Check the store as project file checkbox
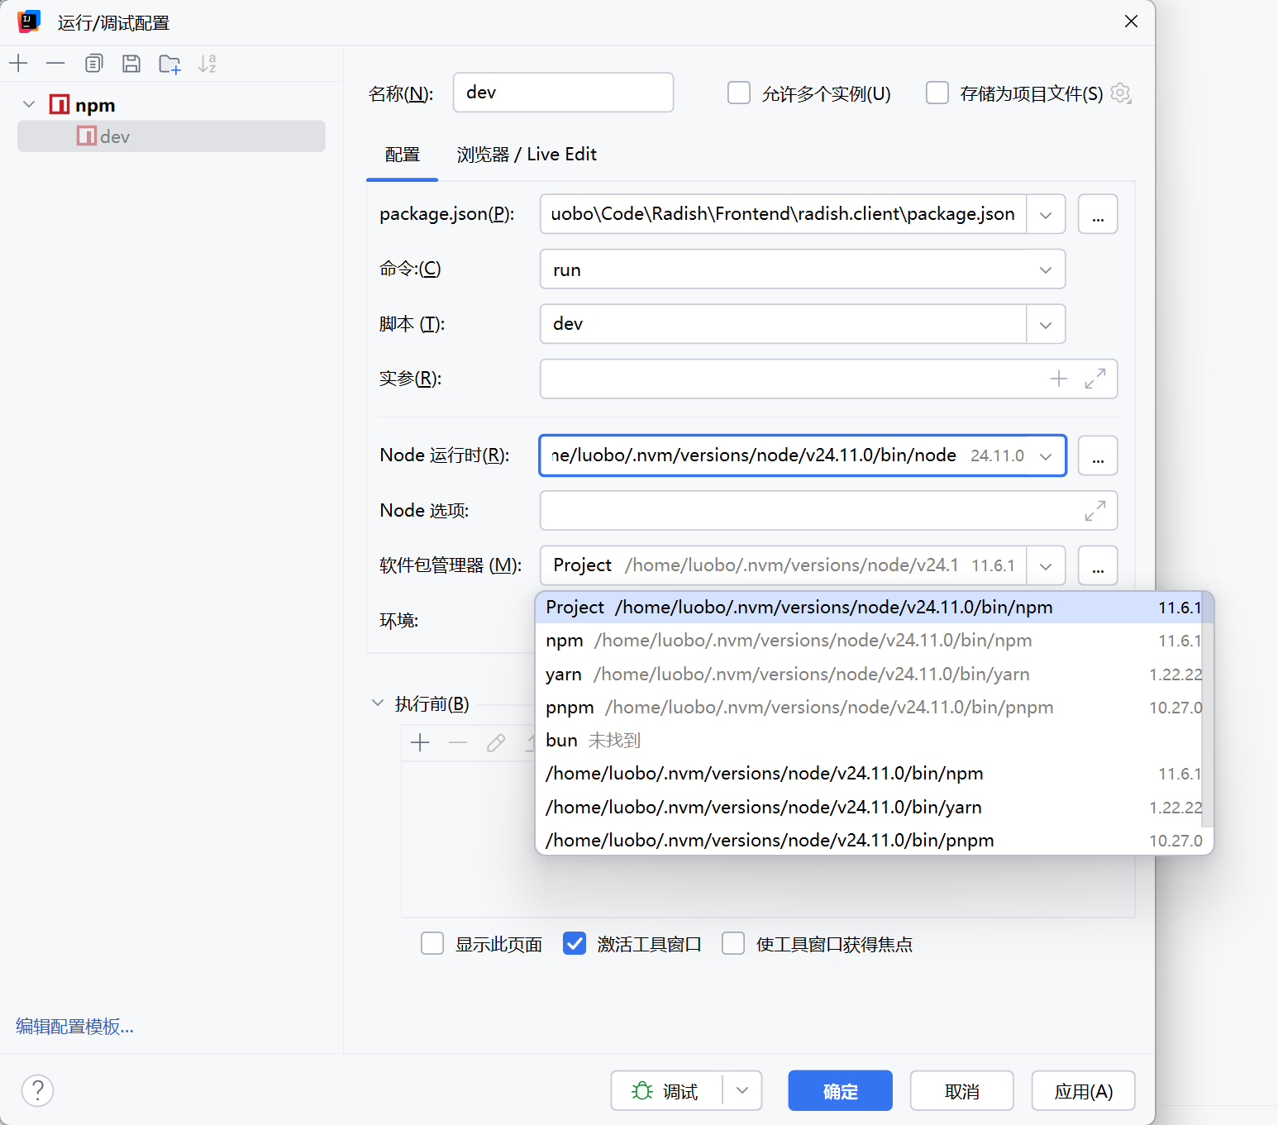Screen dimensions: 1278x1125 coord(937,93)
